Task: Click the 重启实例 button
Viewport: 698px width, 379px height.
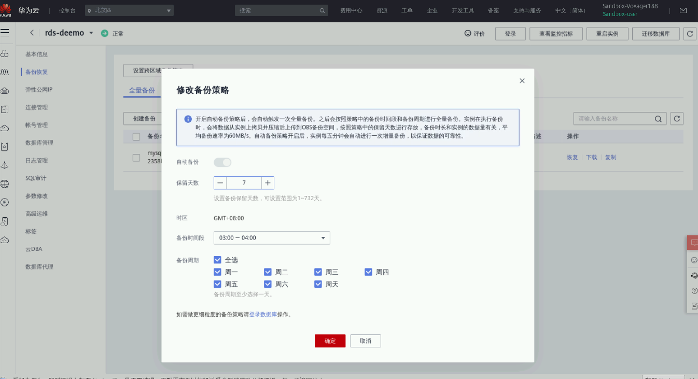Action: tap(607, 34)
